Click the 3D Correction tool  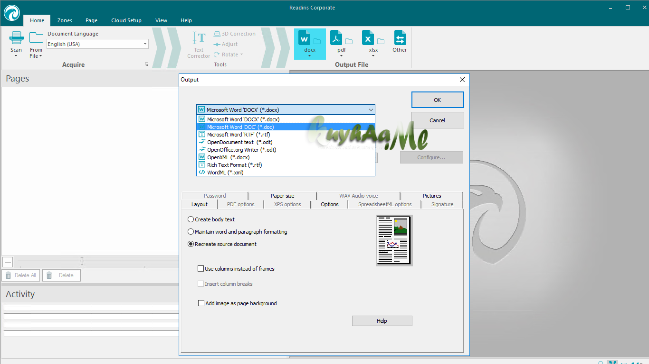coord(235,34)
